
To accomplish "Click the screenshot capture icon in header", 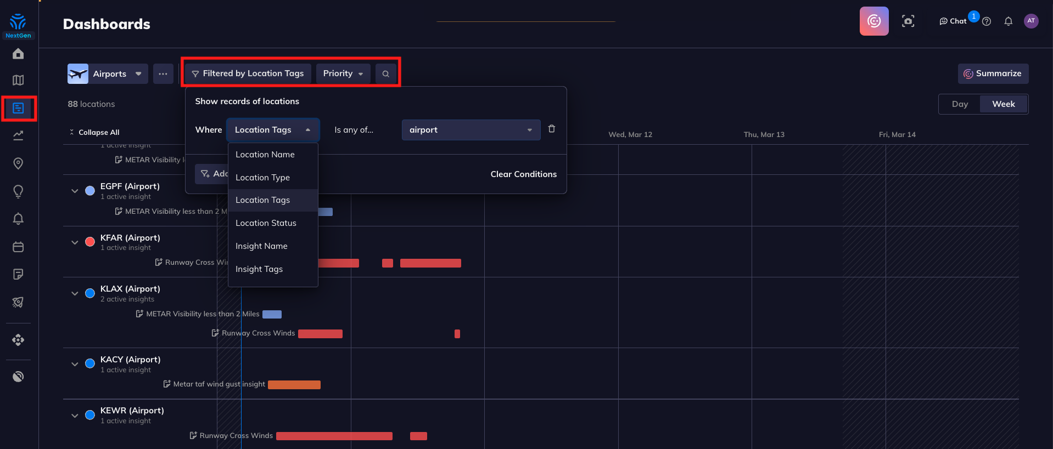I will (x=908, y=21).
